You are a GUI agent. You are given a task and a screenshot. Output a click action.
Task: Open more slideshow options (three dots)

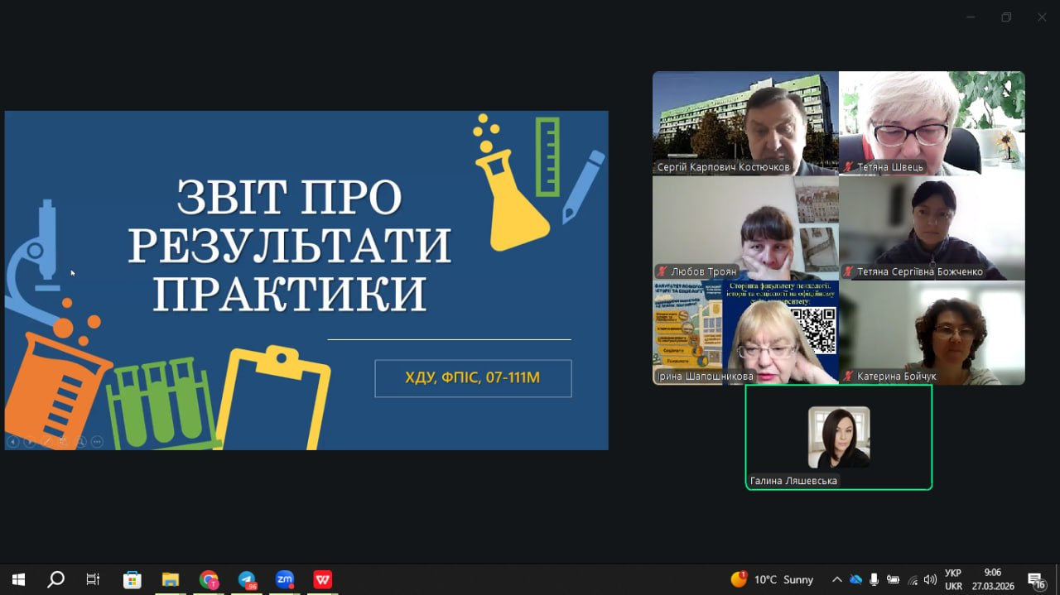(x=97, y=442)
